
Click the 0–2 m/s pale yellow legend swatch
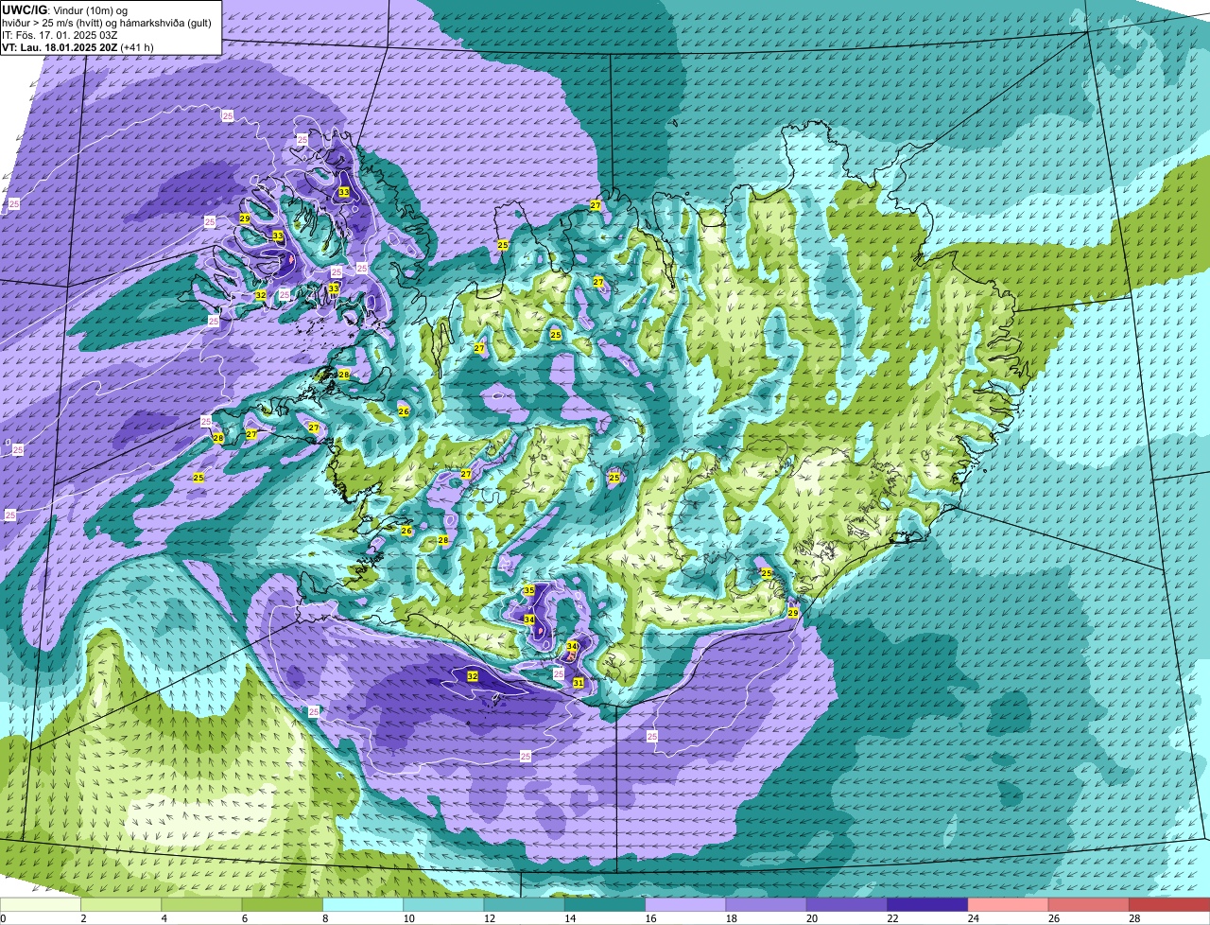pos(41,905)
